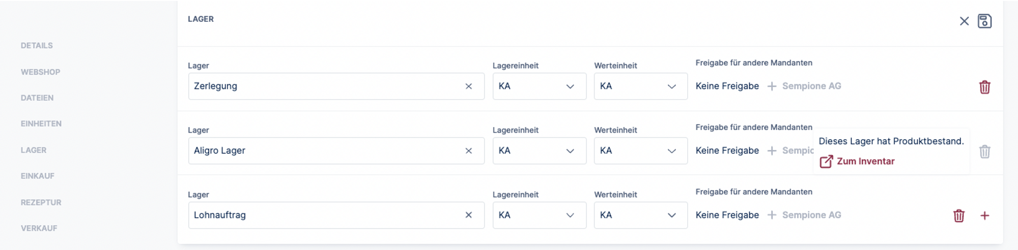The image size is (1018, 250).
Task: Clear the Lohnauftrag Lager field
Action: tap(468, 215)
